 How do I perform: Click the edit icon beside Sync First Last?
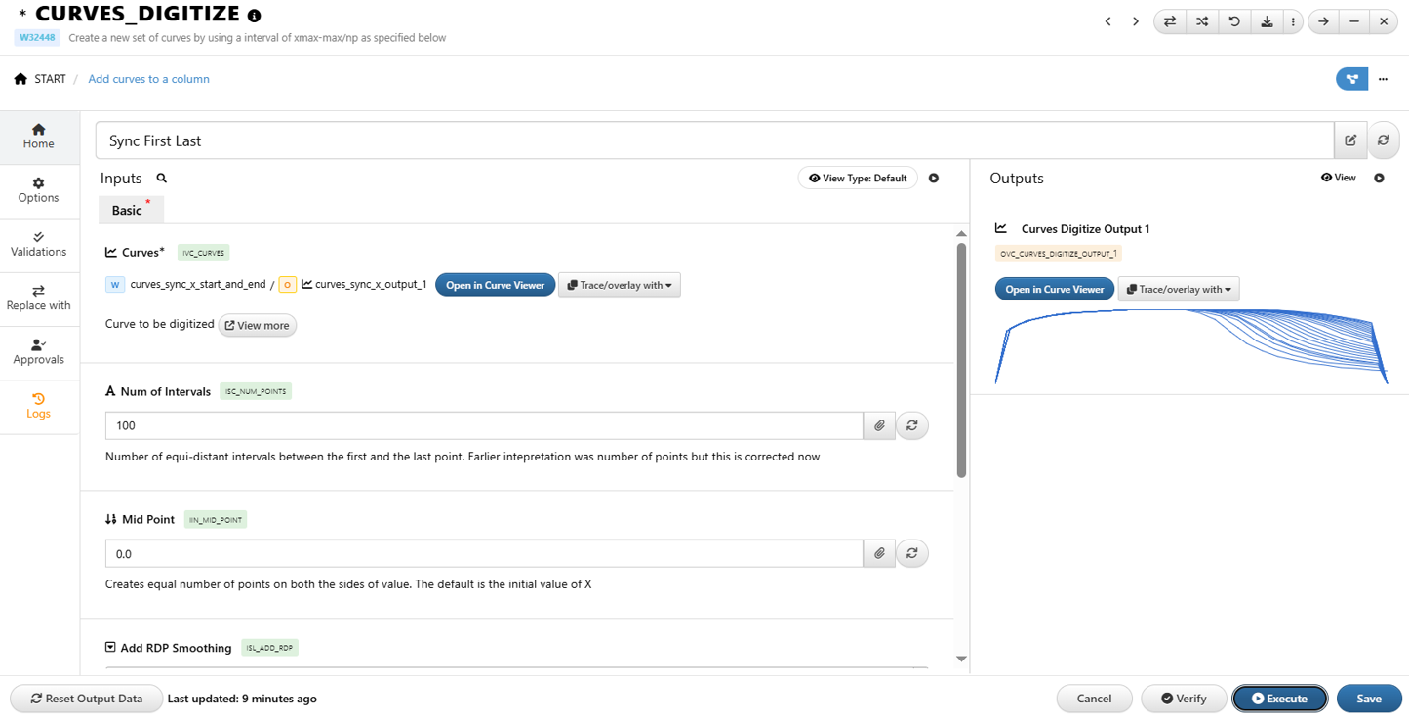(x=1350, y=140)
